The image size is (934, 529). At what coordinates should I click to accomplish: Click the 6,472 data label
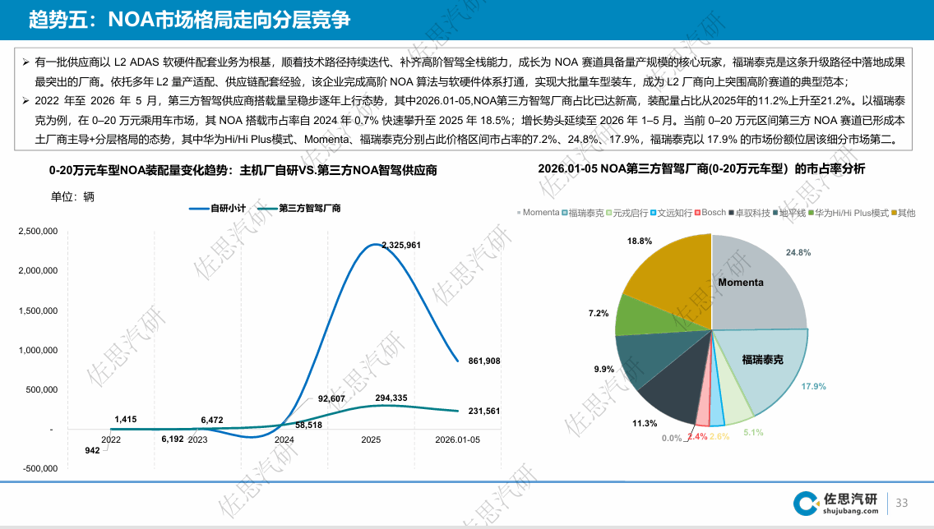[x=211, y=420]
